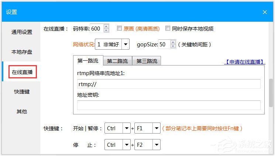
Task: Open the 通用设置 section
Action: pyautogui.click(x=21, y=32)
